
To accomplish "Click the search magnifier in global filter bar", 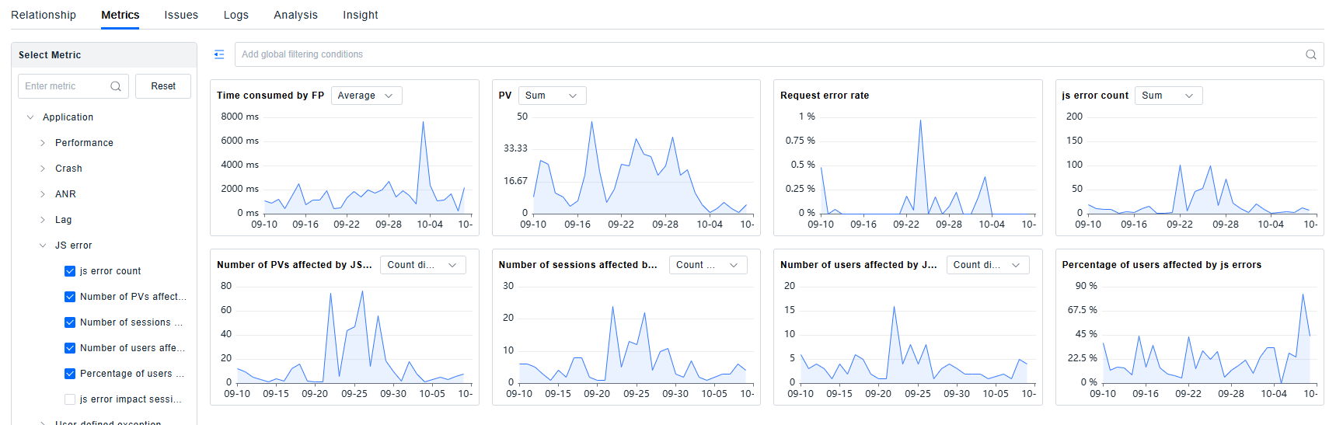I will (x=1310, y=54).
